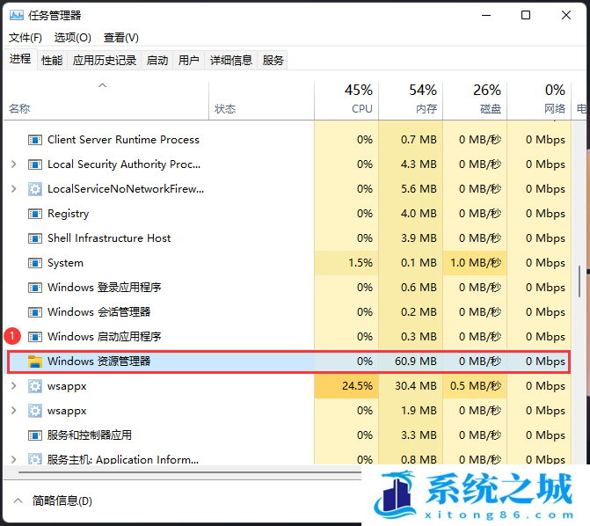590x526 pixels.
Task: Switch to the 进程 tab
Action: [x=20, y=60]
